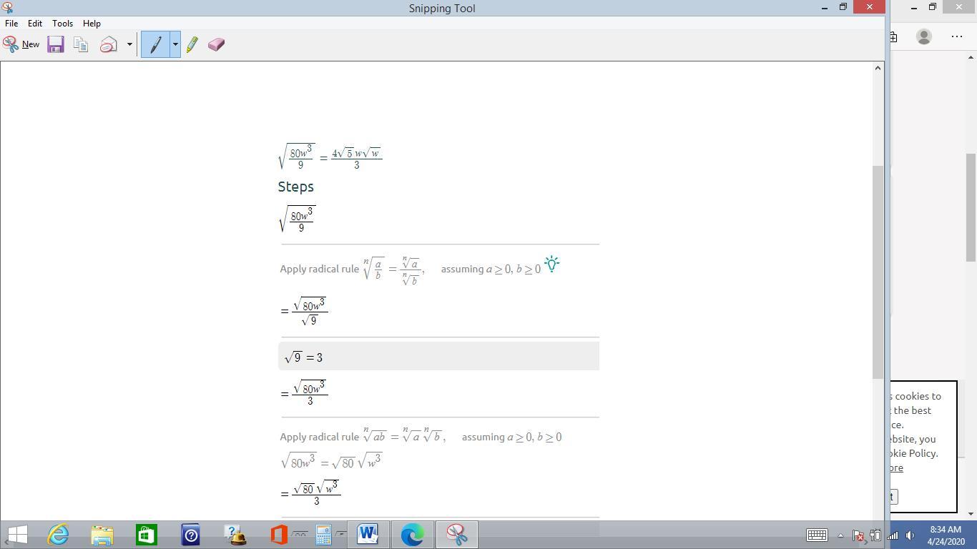
Task: Click the Edge page vertical scrollbar thumb
Action: (x=971, y=207)
